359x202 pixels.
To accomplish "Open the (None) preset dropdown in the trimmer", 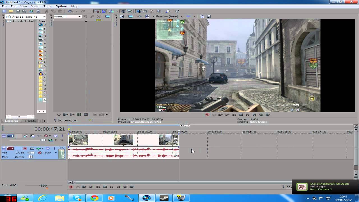I will pyautogui.click(x=79, y=17).
